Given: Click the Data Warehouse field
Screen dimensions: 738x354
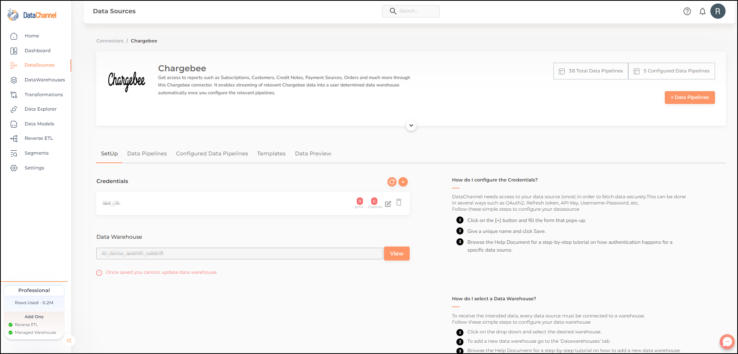Looking at the screenshot, I should tap(240, 254).
